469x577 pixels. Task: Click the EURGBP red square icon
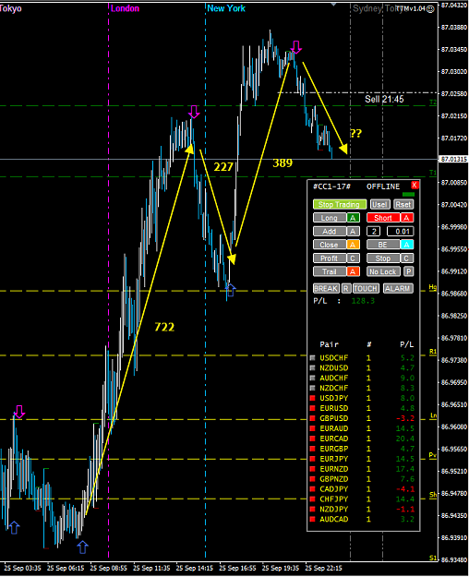click(x=313, y=449)
